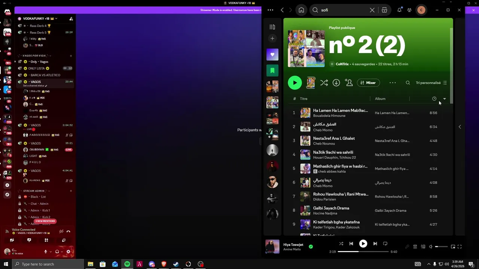This screenshot has height=269, width=479.
Task: Open Spotify notifications bell
Action: [399, 10]
